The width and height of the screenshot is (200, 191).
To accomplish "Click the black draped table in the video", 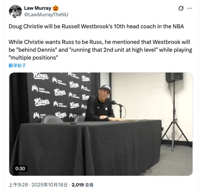I will pos(87,147).
